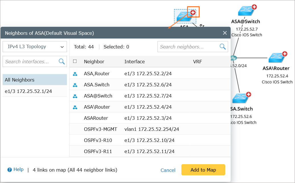The image size is (295, 183).
Task: Open the Help link
Action: [x=19, y=170]
